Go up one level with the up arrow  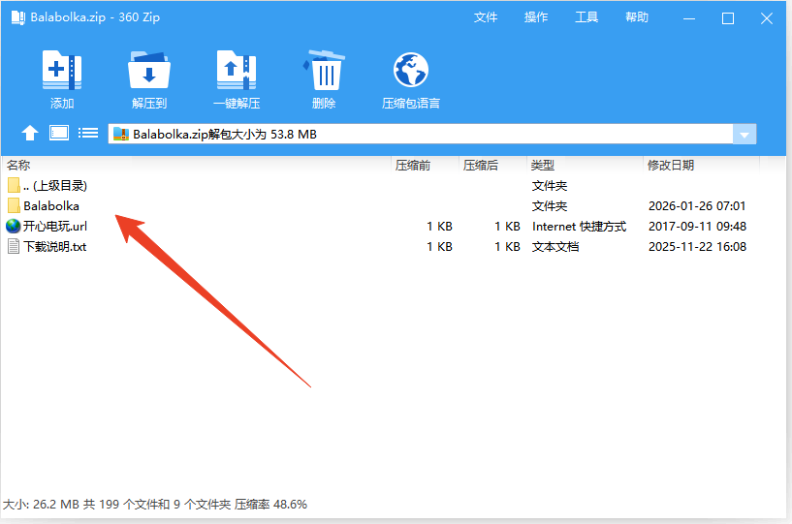(x=30, y=134)
